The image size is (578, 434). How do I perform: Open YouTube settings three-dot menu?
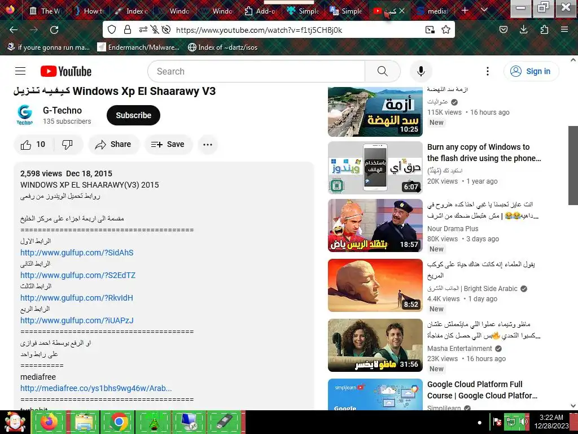pos(487,71)
